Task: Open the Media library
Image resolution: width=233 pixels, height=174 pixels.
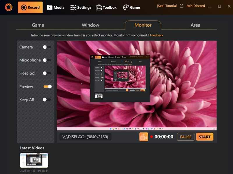Action: point(56,8)
